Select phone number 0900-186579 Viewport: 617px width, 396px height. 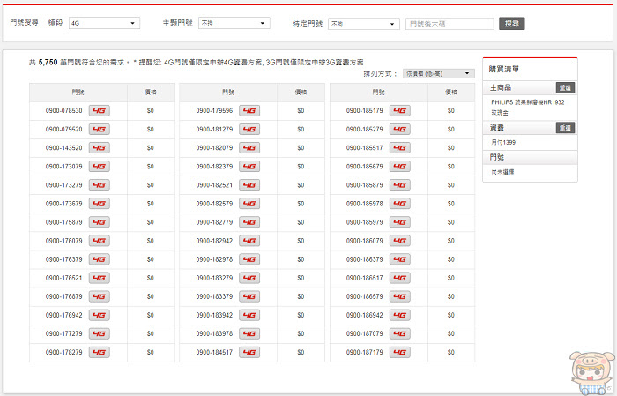pyautogui.click(x=364, y=296)
